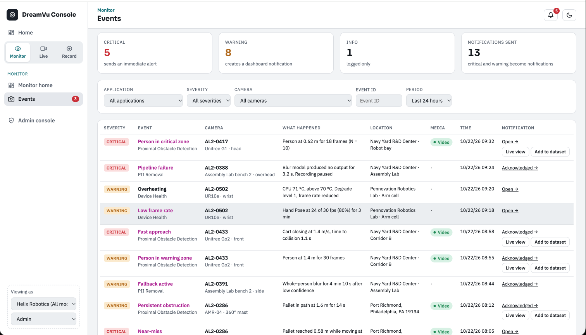Expand the All applications dropdown

(x=143, y=101)
